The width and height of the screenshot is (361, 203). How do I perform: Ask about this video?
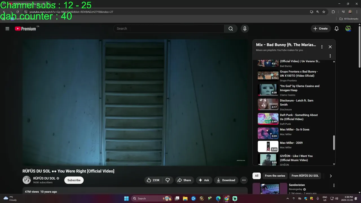coord(204,180)
